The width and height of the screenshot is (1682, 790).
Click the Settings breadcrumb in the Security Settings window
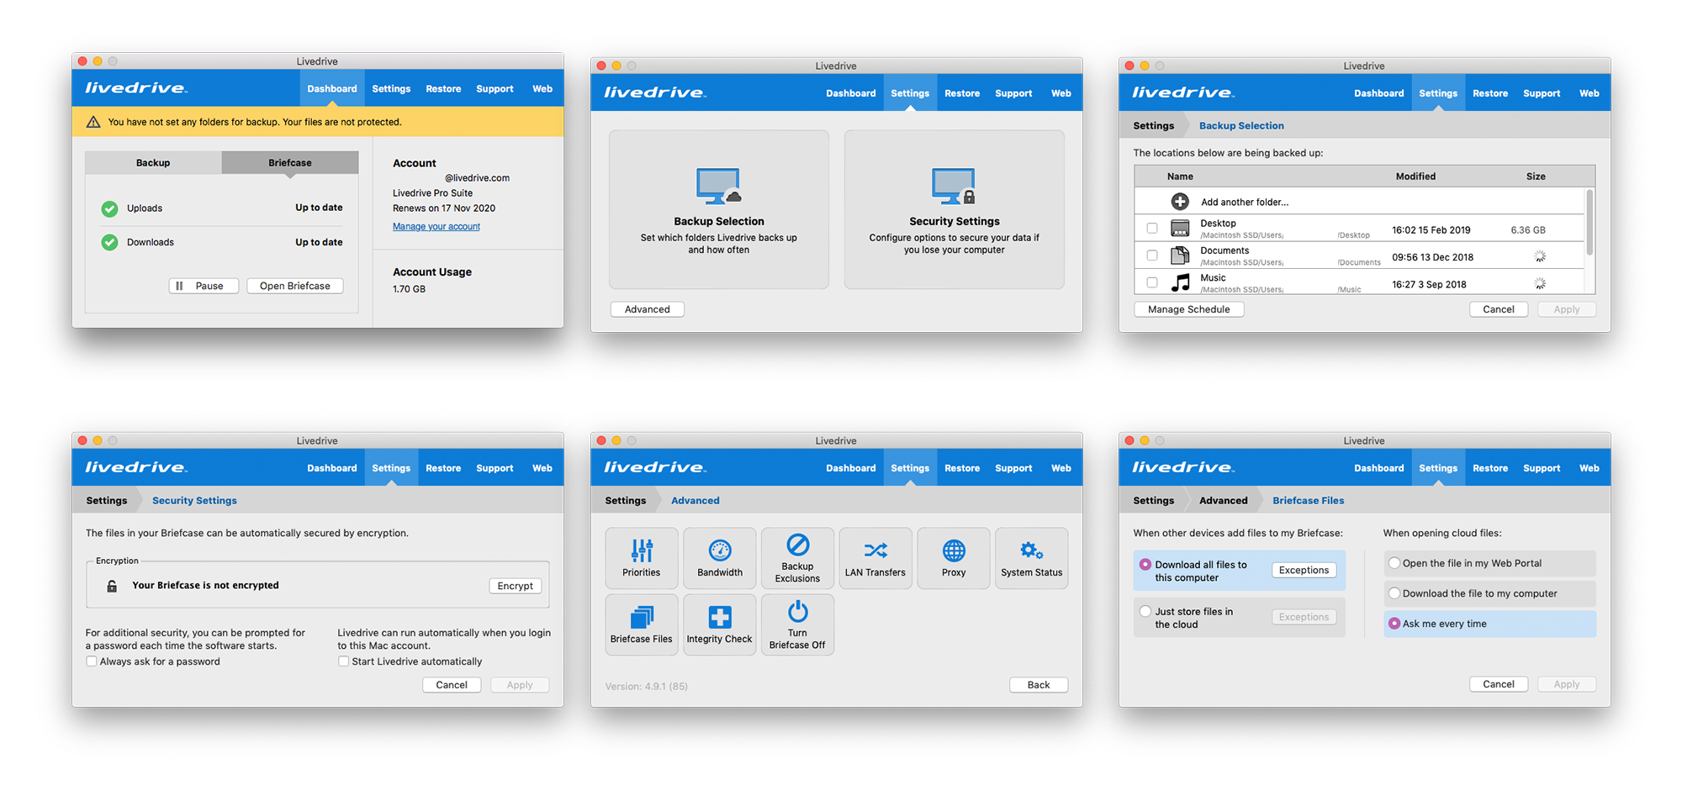(x=107, y=501)
